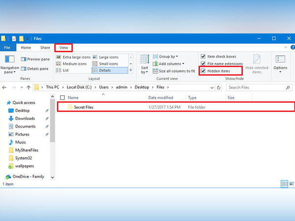This screenshot has width=295, height=221.
Task: Open the Share ribbon tab
Action: 45,48
